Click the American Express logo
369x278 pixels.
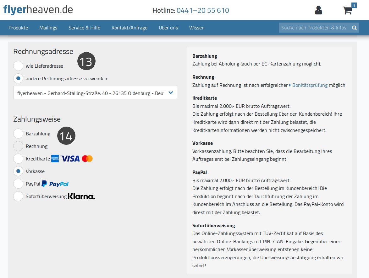pos(55,159)
